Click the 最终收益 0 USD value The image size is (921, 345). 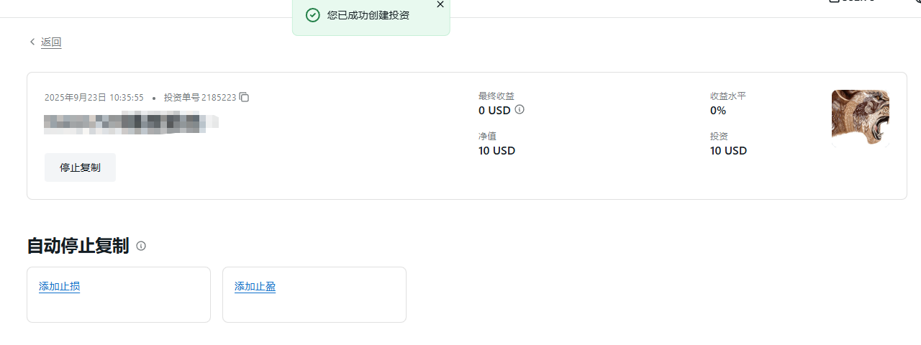[494, 111]
